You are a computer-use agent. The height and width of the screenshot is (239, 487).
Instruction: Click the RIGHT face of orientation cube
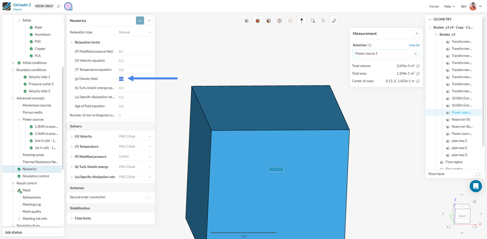463,216
